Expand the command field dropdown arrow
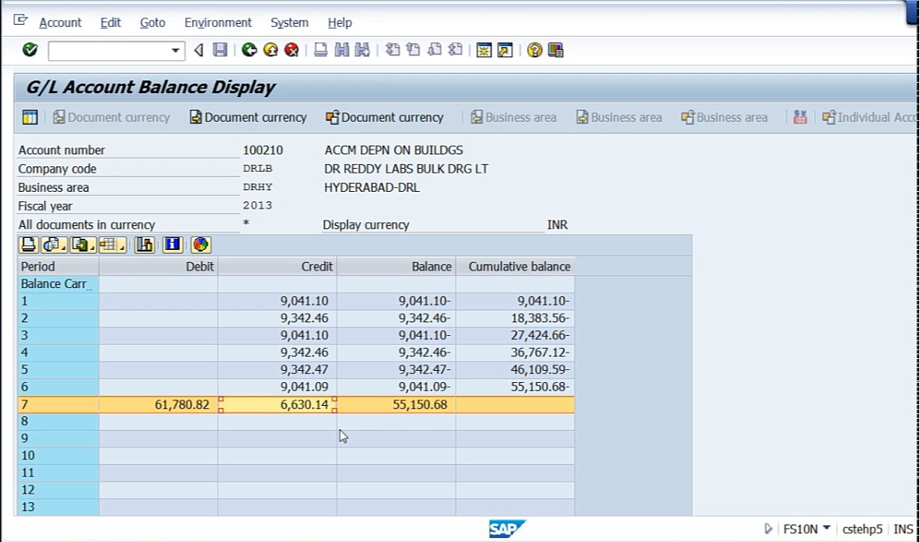The image size is (919, 542). (175, 50)
